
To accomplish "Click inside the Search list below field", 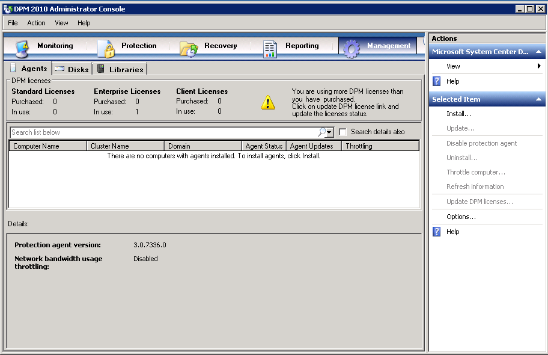I will 163,132.
